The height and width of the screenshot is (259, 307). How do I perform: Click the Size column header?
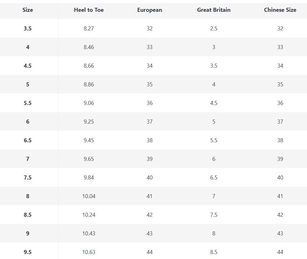[28, 10]
